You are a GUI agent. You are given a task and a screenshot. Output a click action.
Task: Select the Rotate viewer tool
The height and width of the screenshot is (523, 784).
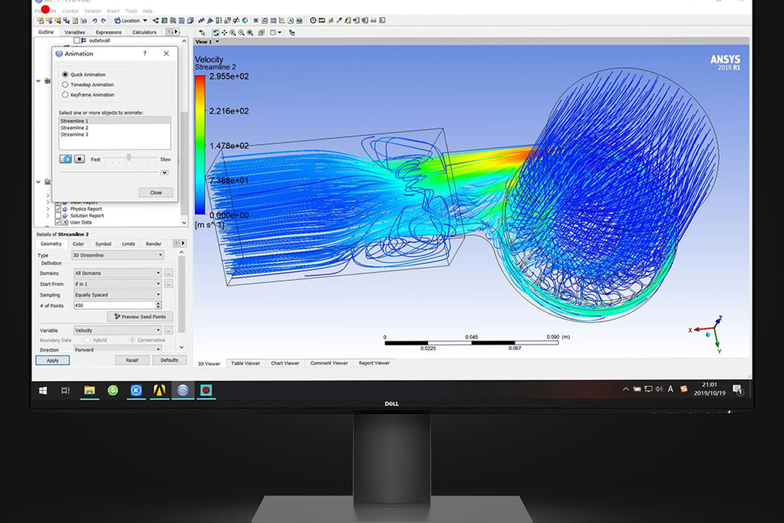216,32
